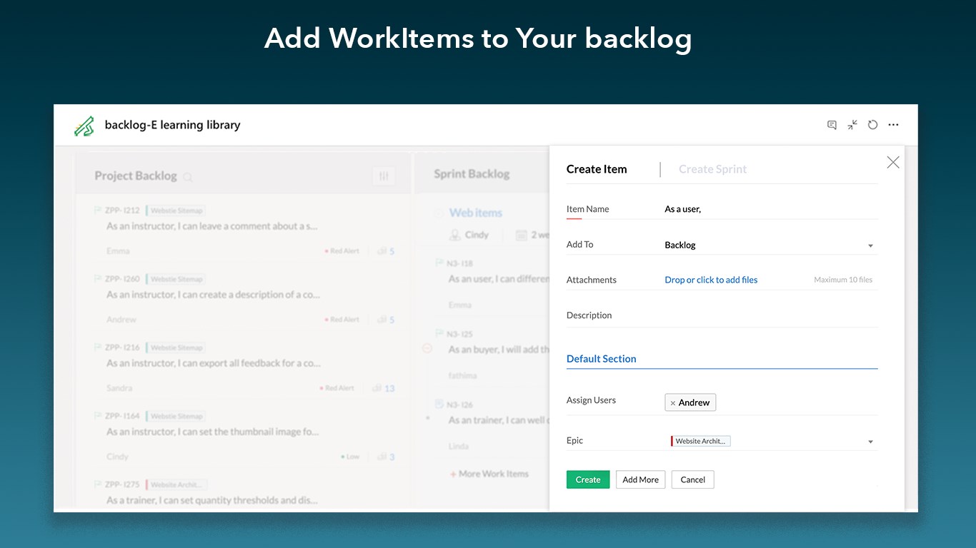
Task: Click the Website Archit... epic tag
Action: pyautogui.click(x=700, y=441)
